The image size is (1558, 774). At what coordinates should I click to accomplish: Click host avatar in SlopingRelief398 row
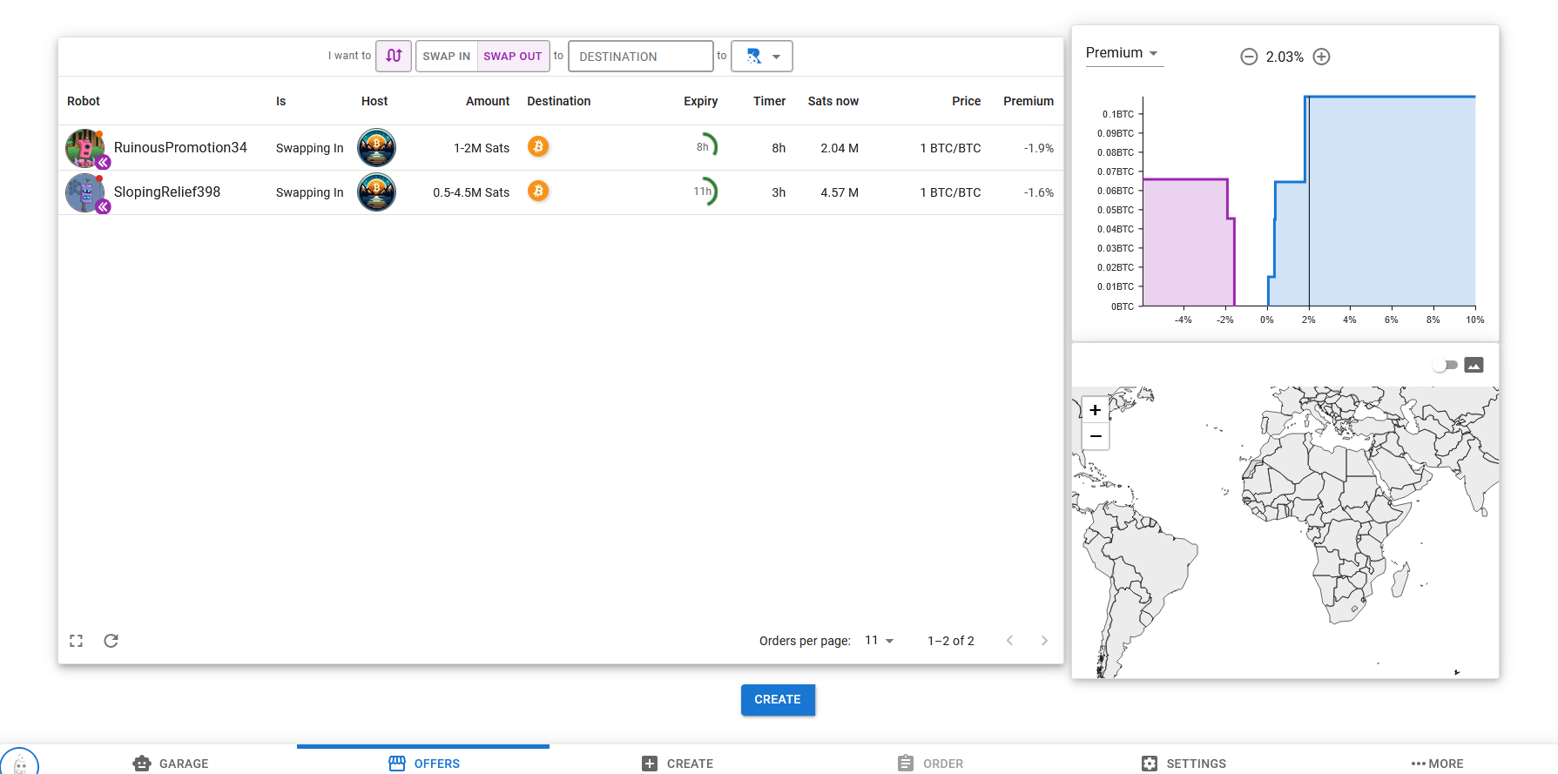click(377, 192)
